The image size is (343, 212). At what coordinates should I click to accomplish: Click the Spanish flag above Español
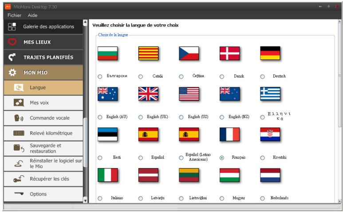coord(148,134)
